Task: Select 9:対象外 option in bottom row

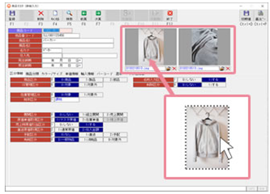Action: tap(116, 139)
